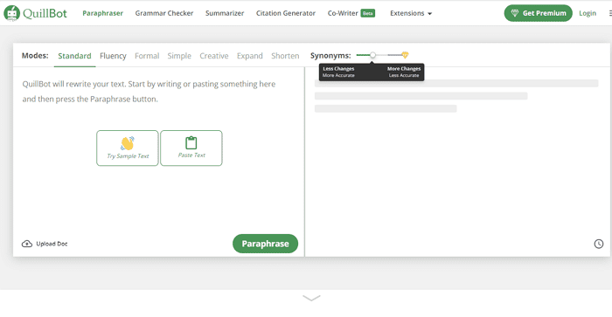Click the green Paraphrase button
Viewport: 612px width, 317px height.
coord(266,244)
